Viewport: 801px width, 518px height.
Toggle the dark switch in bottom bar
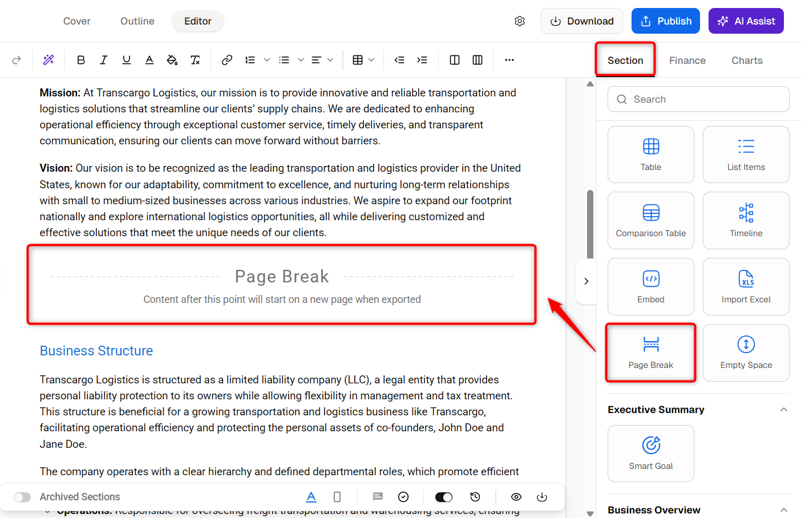tap(444, 497)
